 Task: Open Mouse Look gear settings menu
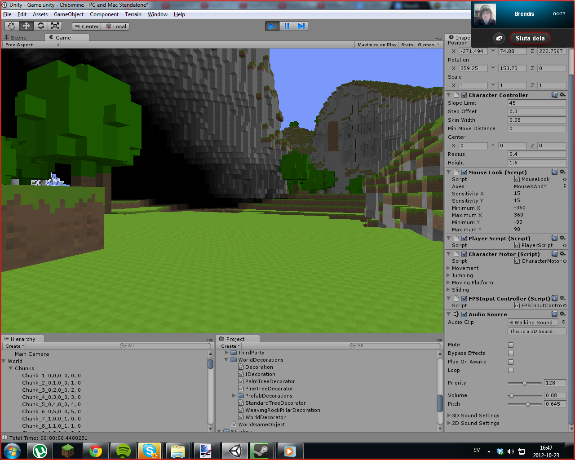(562, 172)
